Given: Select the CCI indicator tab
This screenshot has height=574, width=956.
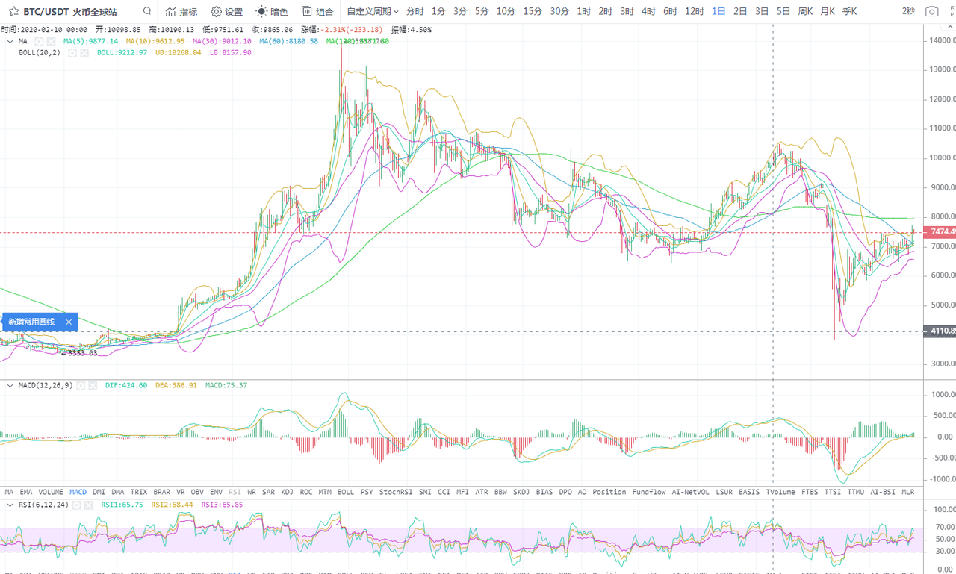Looking at the screenshot, I should pos(444,493).
